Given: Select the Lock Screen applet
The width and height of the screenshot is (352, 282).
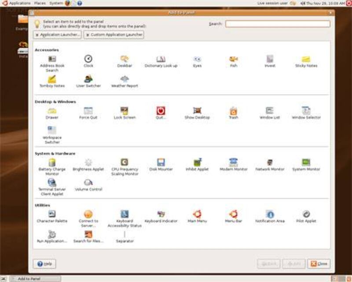Looking at the screenshot, I should [x=125, y=111].
